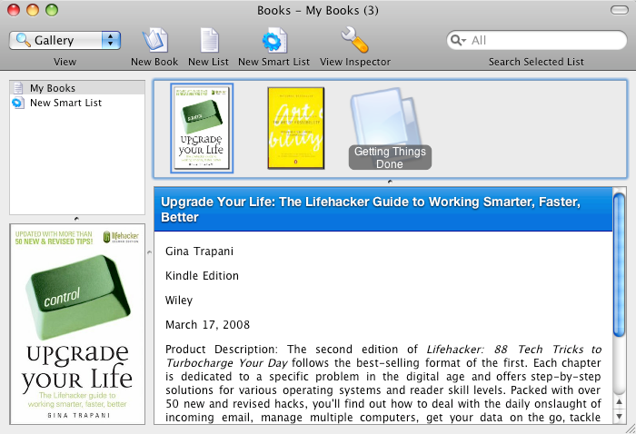Viewport: 636px width, 434px height.
Task: Click the large Upgrade Your Life cover preview
Action: [x=77, y=324]
